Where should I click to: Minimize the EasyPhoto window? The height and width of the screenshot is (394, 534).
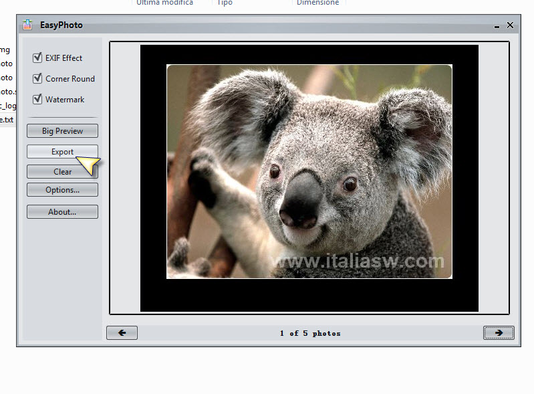pyautogui.click(x=497, y=25)
